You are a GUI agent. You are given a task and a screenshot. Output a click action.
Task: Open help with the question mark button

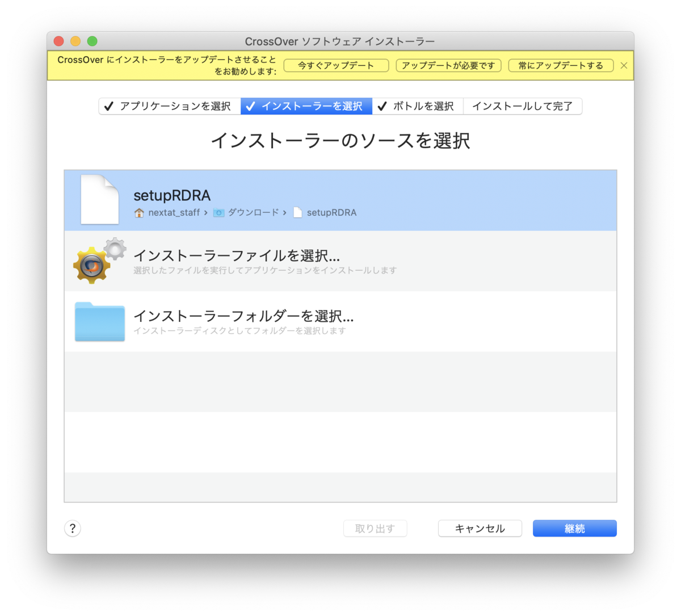click(73, 529)
